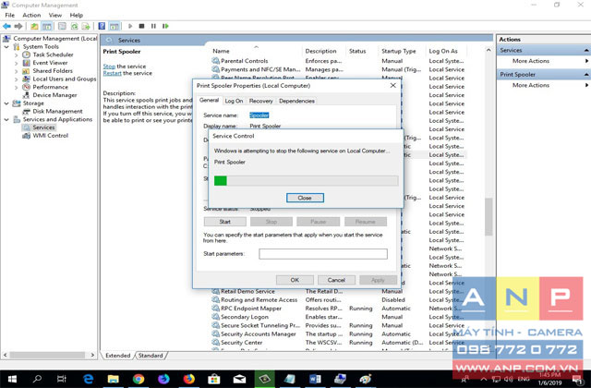Click the Stop Service square icon
Screen dimensions: 591x388
click(141, 26)
